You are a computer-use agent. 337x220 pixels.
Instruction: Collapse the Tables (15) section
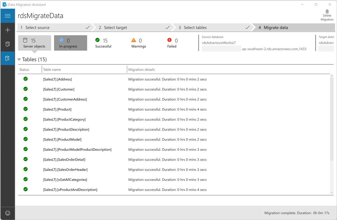[x=19, y=59]
